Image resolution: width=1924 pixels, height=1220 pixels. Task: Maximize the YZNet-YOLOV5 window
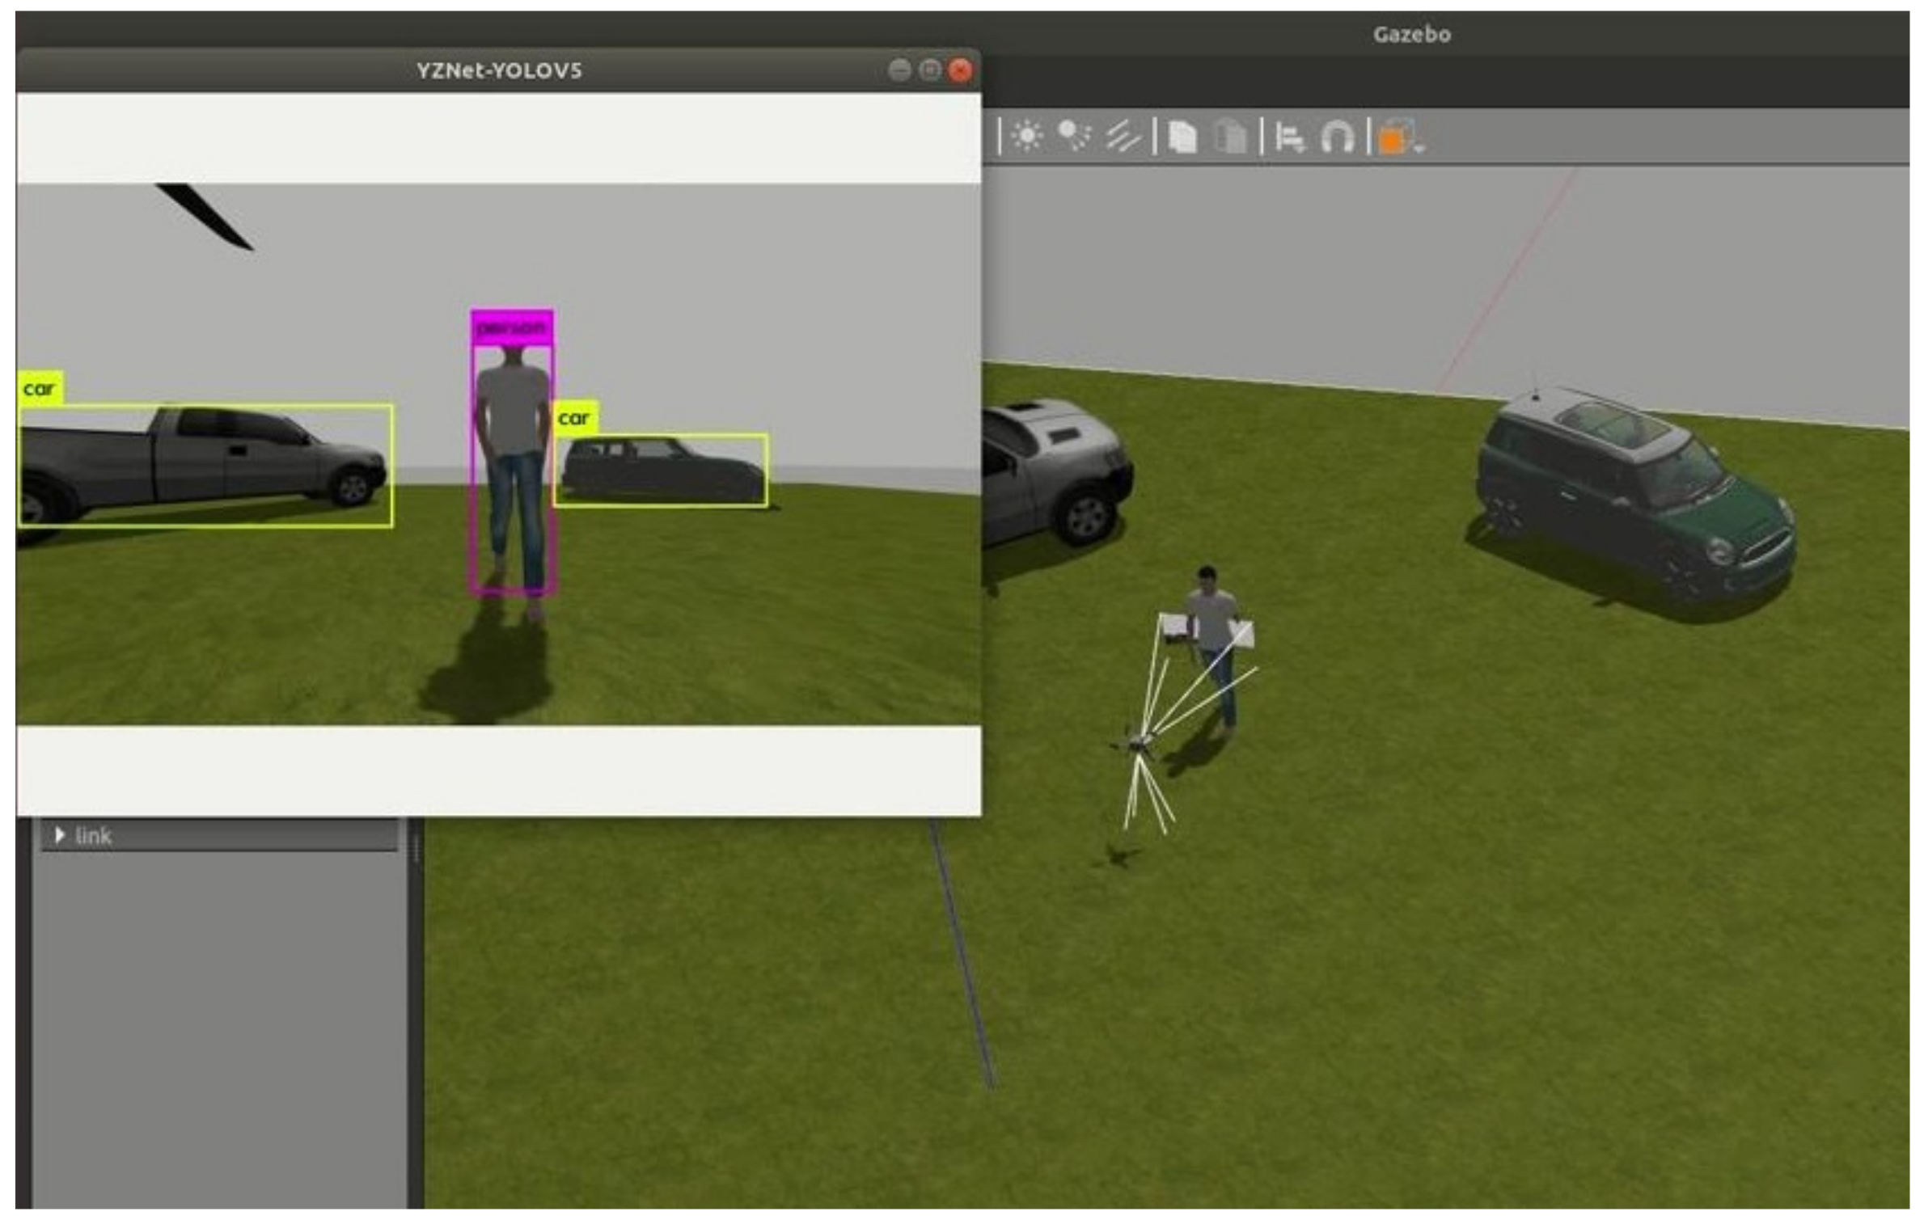point(930,70)
